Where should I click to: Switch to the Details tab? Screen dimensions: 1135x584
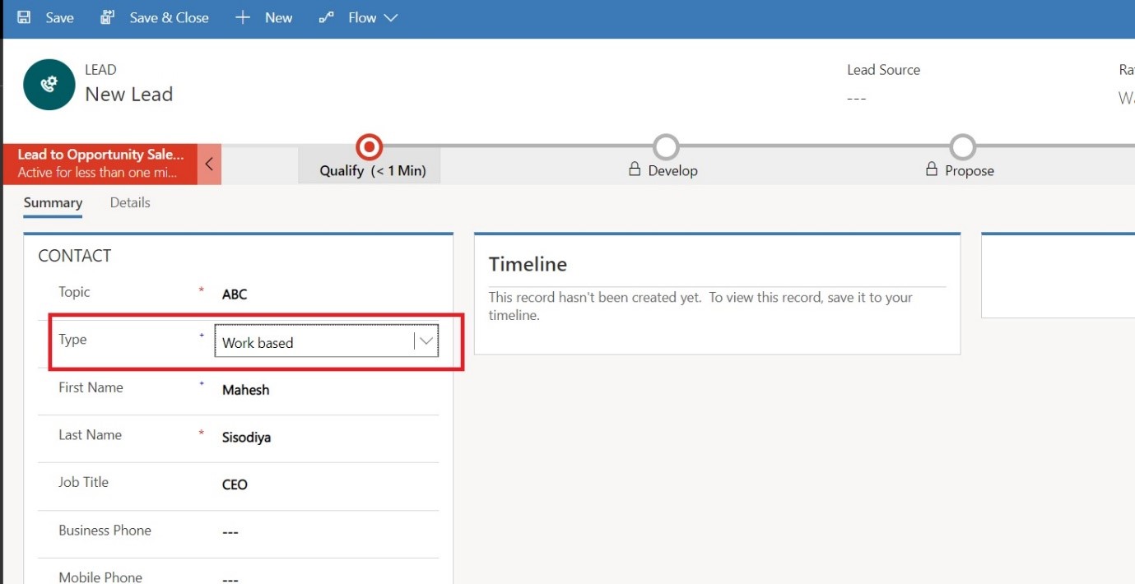(130, 202)
